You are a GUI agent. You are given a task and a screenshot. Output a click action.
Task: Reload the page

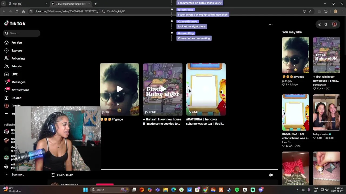(17, 11)
